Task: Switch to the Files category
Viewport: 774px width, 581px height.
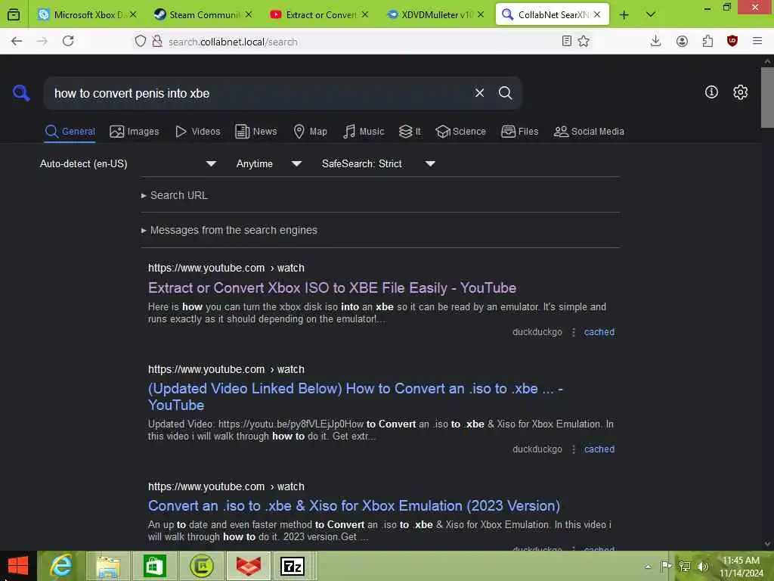Action: (x=519, y=132)
